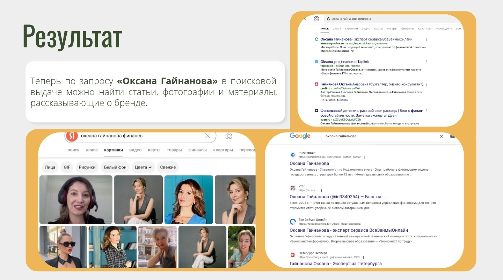This screenshot has width=503, height=280.
Task: Clear the Yandex image search query
Action: [x=207, y=136]
